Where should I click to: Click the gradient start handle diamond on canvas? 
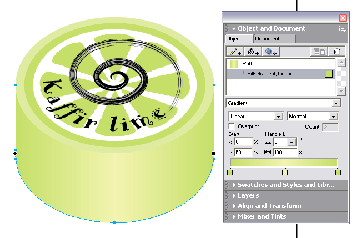click(15, 154)
